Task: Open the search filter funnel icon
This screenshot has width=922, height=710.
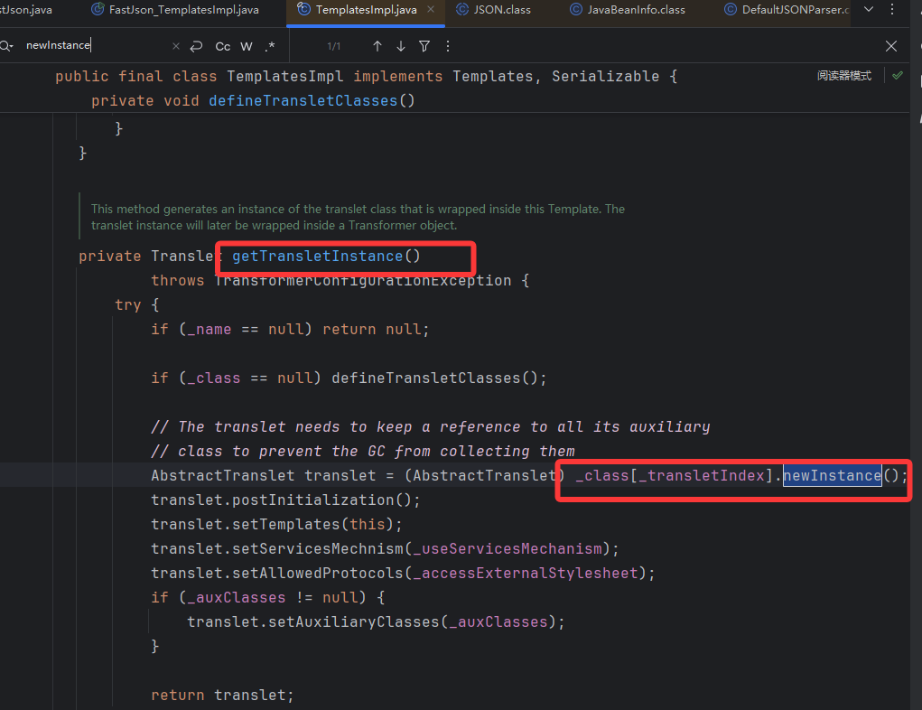Action: [424, 46]
